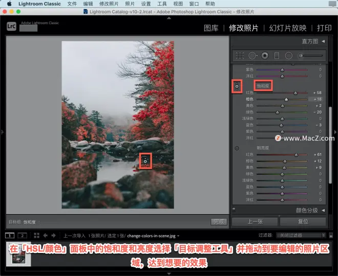Click the 明亮度 红色 slider handle
The height and width of the screenshot is (276, 338).
pos(296,155)
